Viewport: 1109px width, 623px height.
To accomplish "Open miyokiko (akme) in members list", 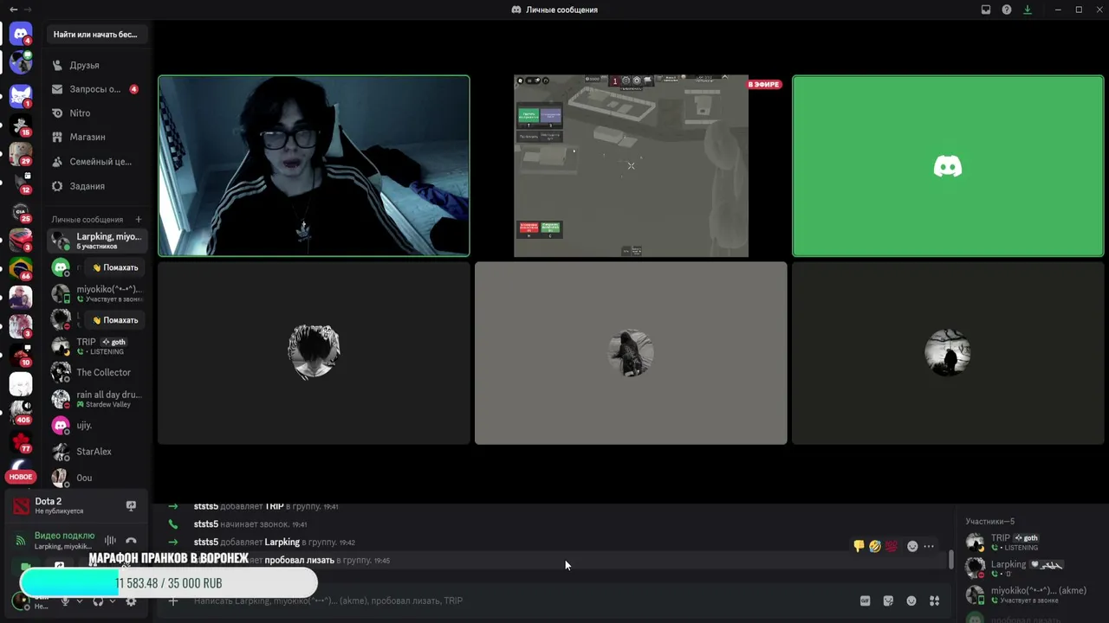I will (1033, 594).
